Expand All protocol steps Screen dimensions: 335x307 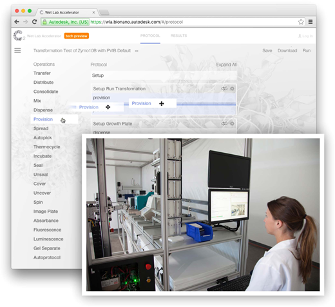click(226, 64)
